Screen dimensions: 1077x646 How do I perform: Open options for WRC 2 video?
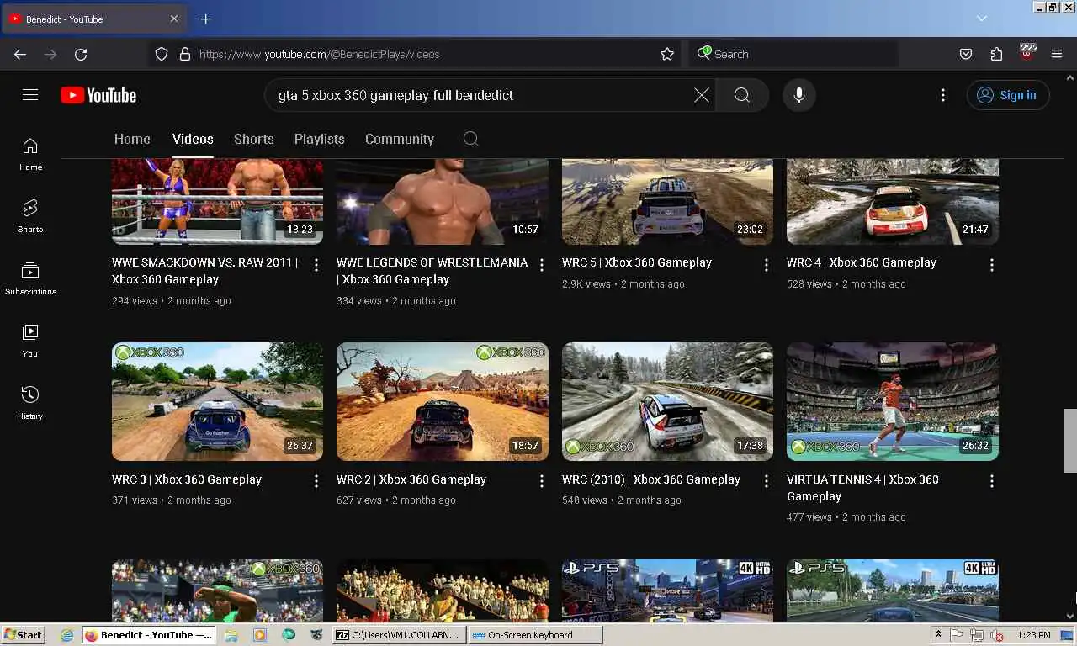coord(541,481)
